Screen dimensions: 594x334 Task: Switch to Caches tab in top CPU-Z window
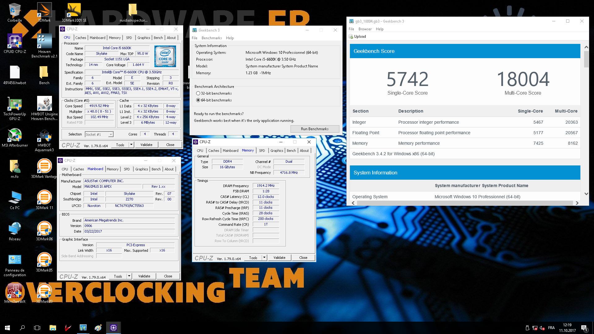(x=80, y=38)
